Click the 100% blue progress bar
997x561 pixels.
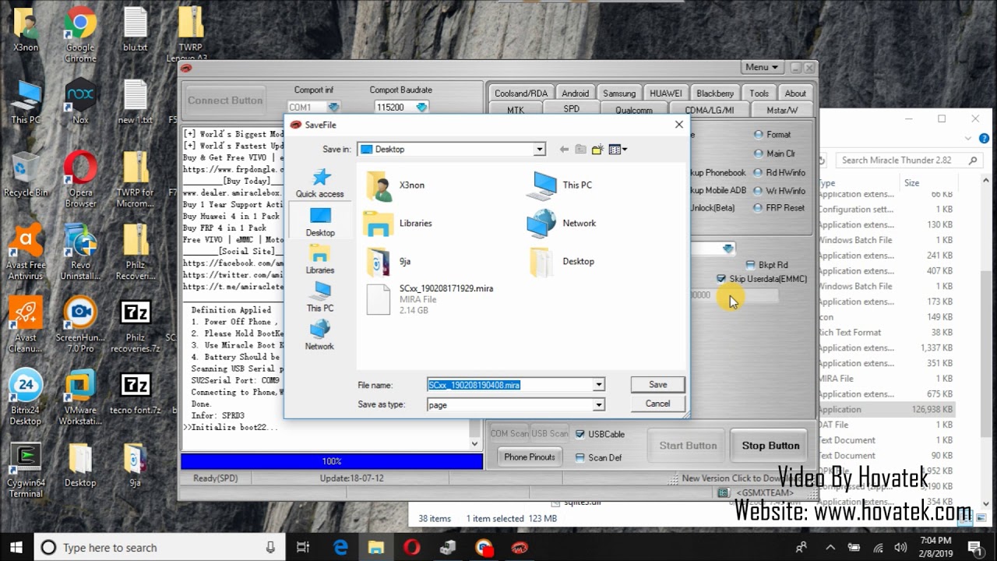click(332, 461)
